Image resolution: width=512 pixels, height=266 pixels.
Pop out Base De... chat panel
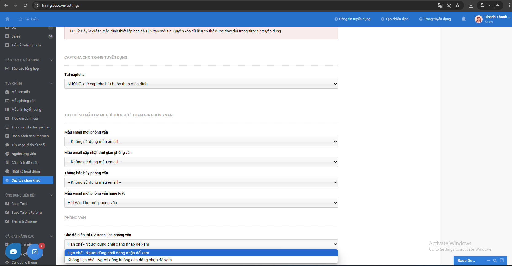coord(502,260)
